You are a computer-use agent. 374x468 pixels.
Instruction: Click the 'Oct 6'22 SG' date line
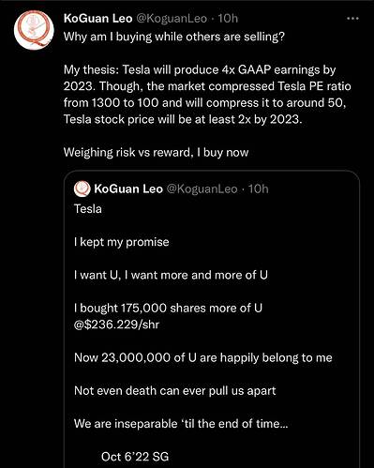tap(135, 457)
